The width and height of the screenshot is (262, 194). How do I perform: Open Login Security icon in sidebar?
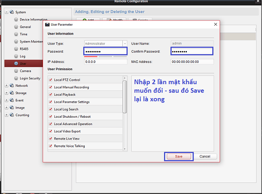tap(16, 78)
